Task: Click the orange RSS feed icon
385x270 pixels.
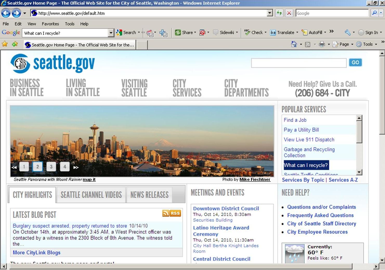Action: [x=166, y=213]
